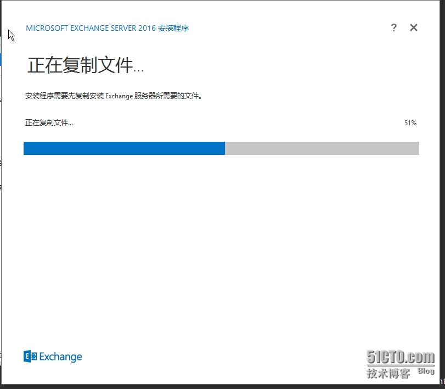Click the 安装程序需要先复制安装 Exchange description text
Screen dimensions: 445x389
point(114,96)
